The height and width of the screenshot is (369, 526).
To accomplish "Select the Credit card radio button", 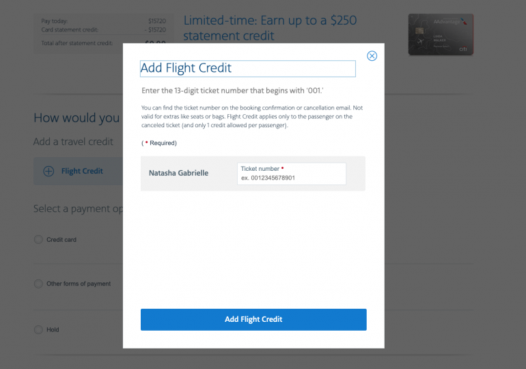I will pyautogui.click(x=38, y=240).
